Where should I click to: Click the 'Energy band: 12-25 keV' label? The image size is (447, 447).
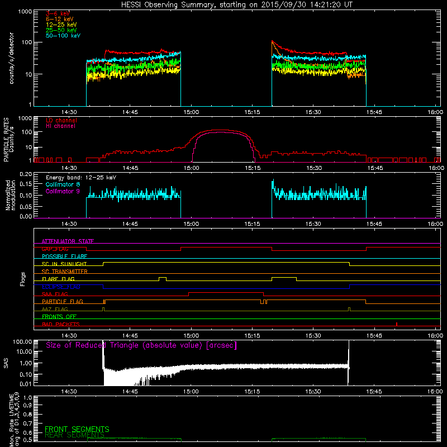(81, 178)
